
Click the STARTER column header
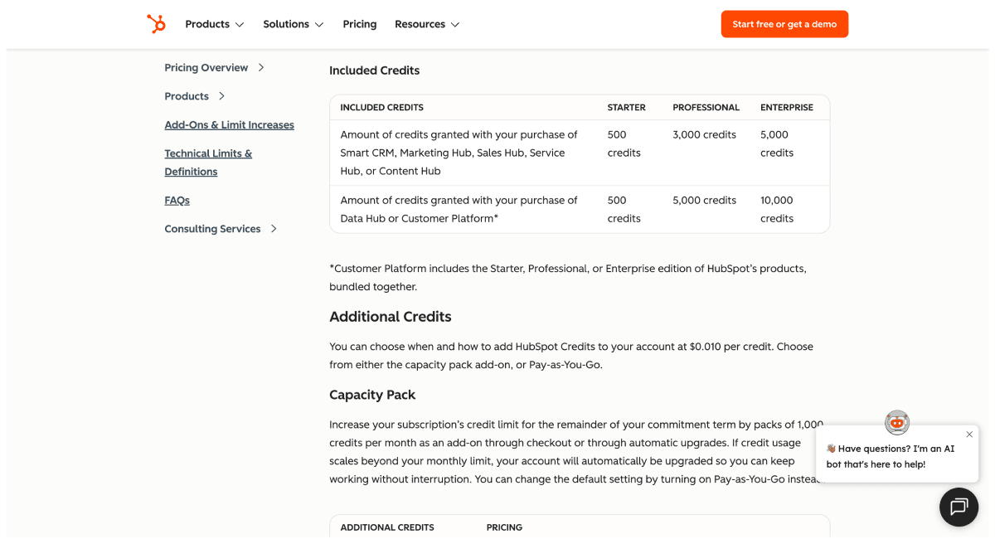[x=626, y=108]
